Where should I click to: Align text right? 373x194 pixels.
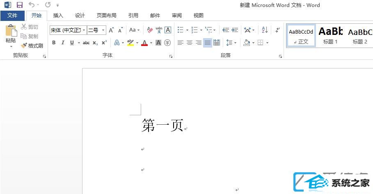point(198,43)
